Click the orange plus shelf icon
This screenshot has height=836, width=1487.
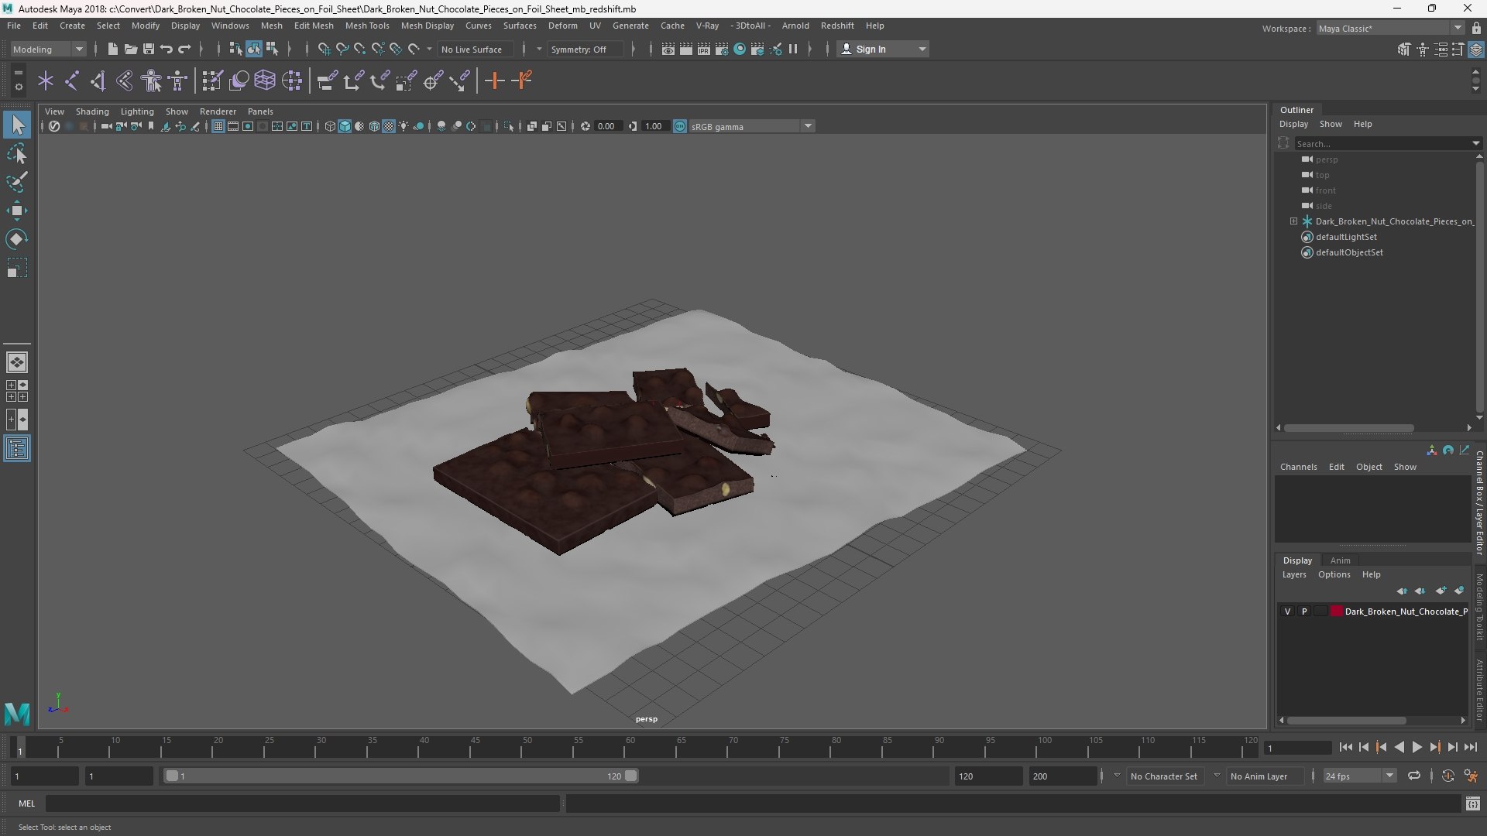click(x=494, y=81)
